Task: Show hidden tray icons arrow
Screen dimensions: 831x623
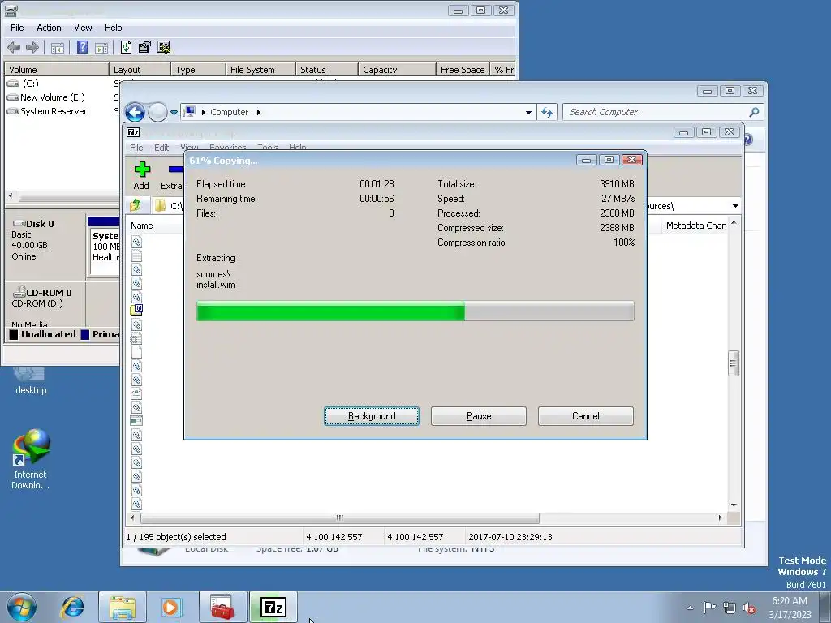Action: [x=690, y=608]
